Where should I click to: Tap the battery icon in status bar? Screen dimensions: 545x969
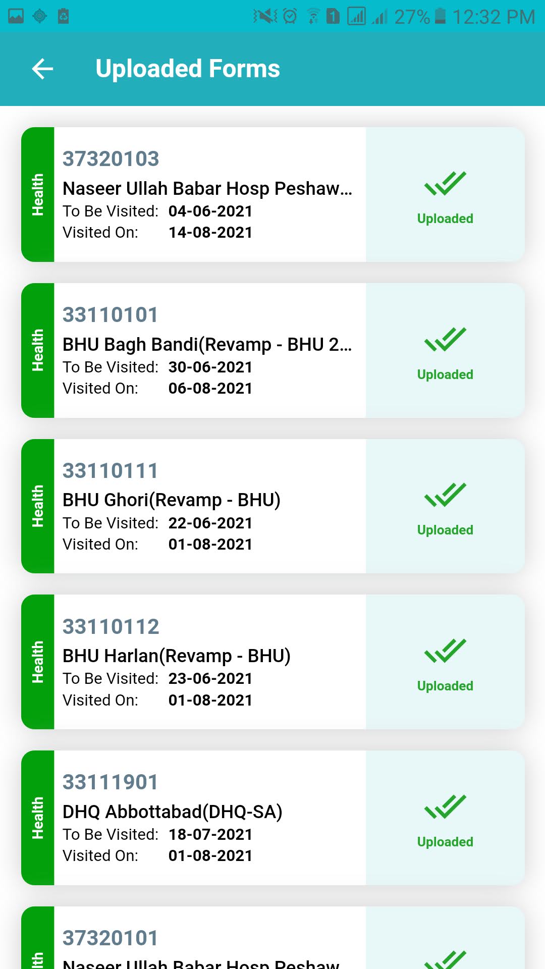(x=440, y=16)
